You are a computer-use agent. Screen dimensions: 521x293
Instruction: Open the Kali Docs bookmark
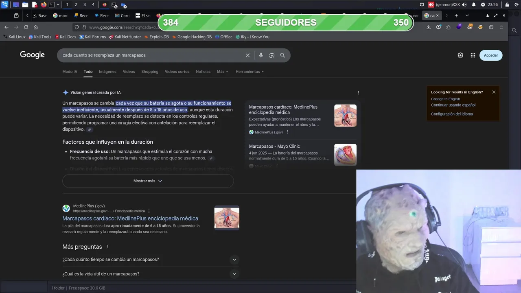pos(65,37)
